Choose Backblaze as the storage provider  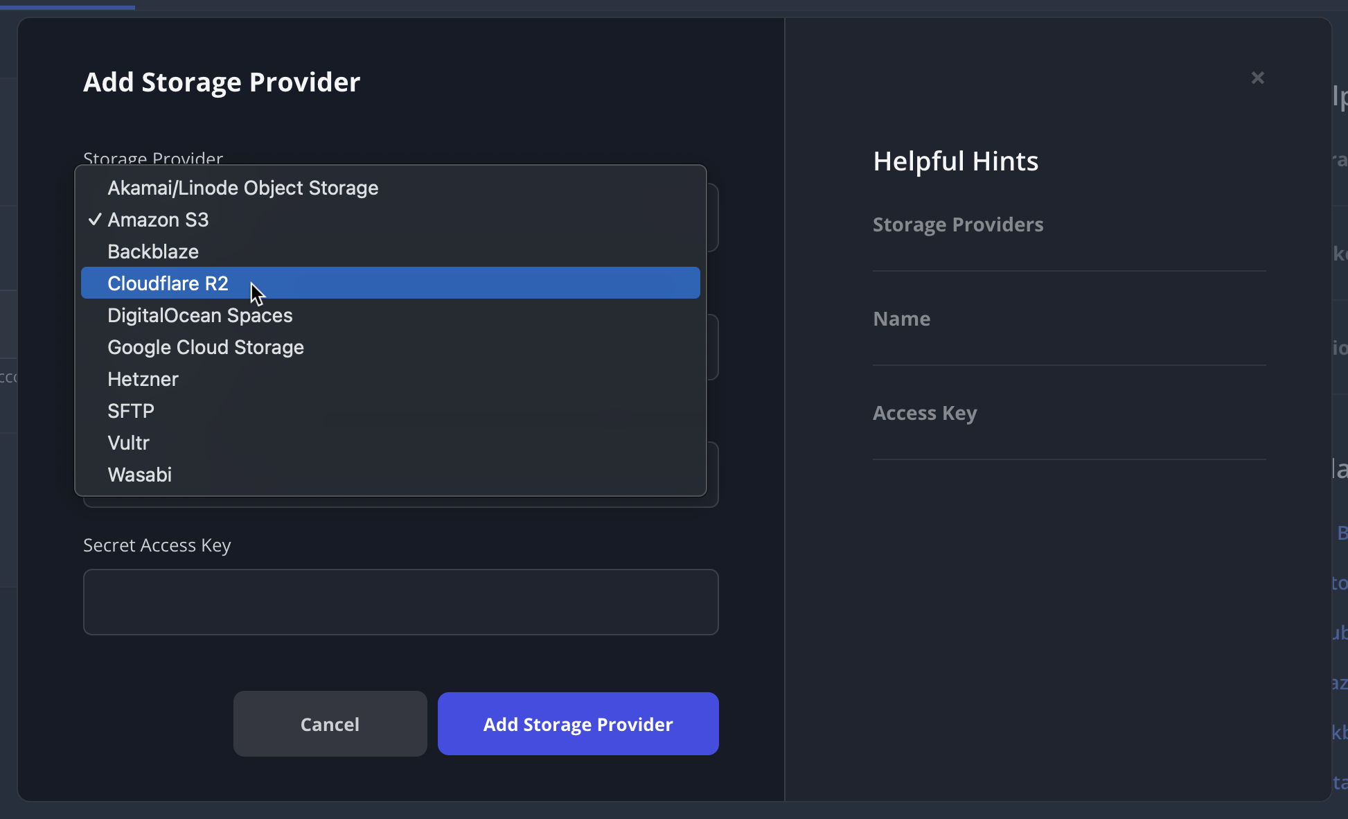(x=152, y=251)
